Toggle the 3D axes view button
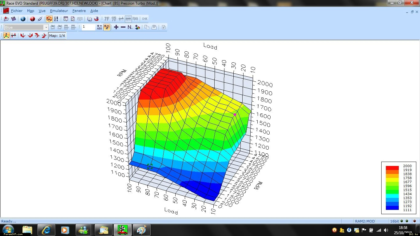420x236 pixels. (x=6, y=35)
